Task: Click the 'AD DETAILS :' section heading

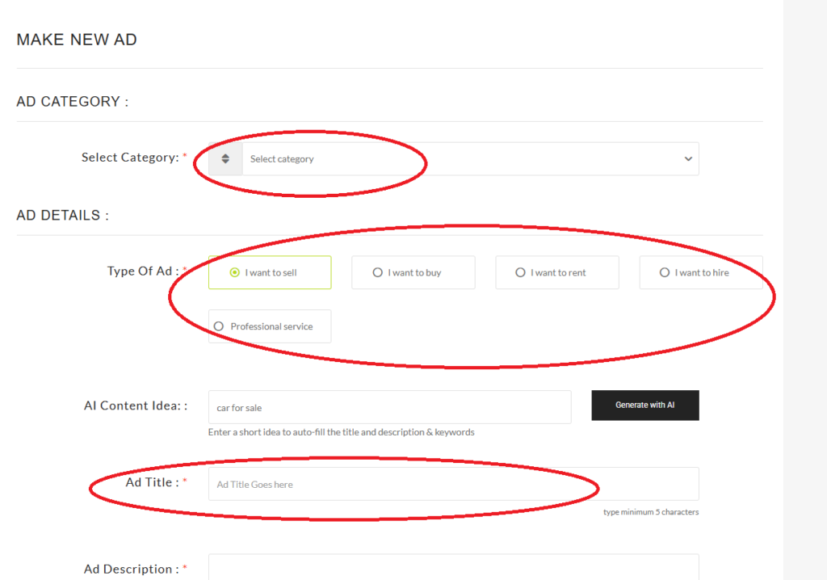Action: [x=63, y=216]
